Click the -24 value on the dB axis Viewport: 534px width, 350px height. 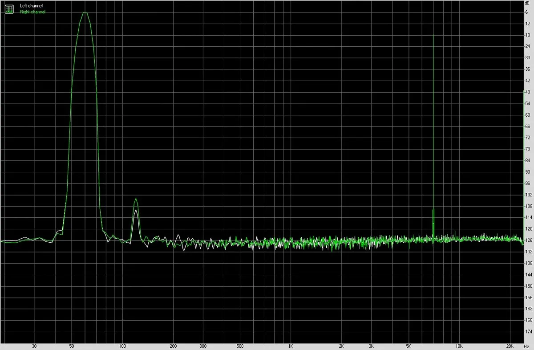[527, 46]
